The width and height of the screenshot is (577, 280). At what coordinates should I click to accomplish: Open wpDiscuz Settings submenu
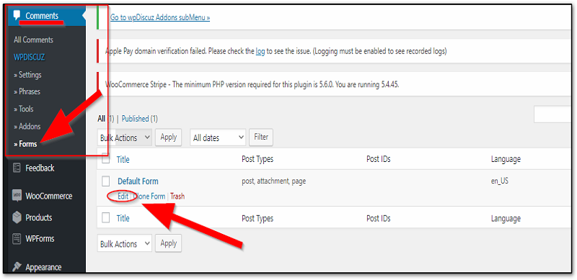click(27, 75)
